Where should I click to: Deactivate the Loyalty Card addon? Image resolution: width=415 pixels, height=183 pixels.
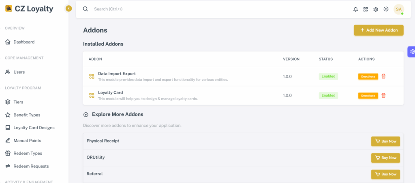pos(368,95)
